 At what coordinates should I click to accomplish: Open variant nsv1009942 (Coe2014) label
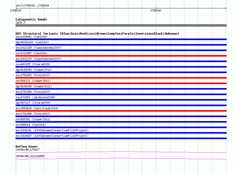[x=32, y=37]
